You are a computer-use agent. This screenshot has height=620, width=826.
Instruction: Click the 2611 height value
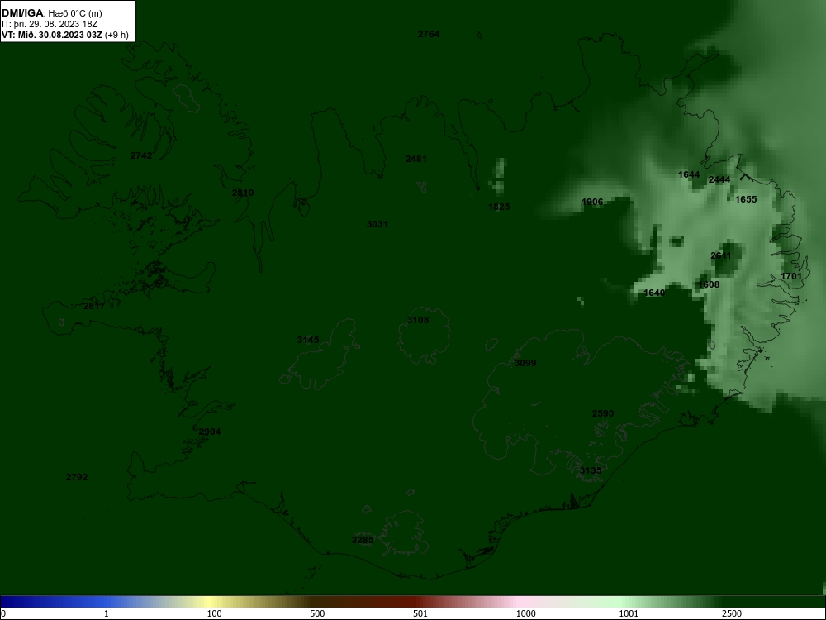pyautogui.click(x=720, y=255)
